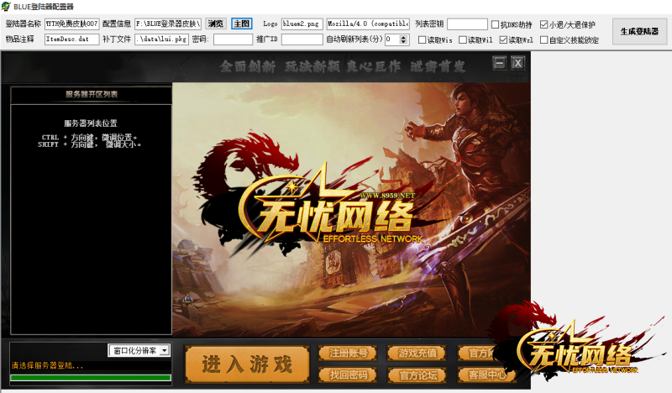Viewport: 672px width, 393px height.
Task: Toggle the 小退/大退保护 checkbox
Action: click(543, 24)
